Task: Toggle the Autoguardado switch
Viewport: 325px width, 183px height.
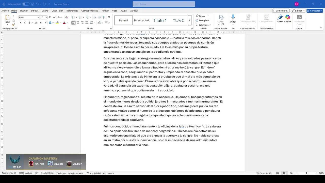Action: pyautogui.click(x=26, y=4)
